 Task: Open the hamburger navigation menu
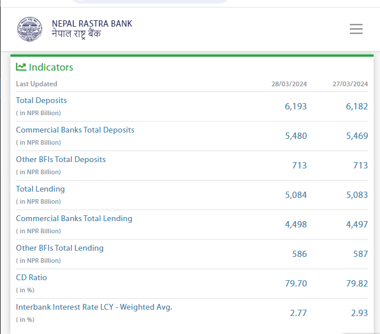pyautogui.click(x=356, y=29)
